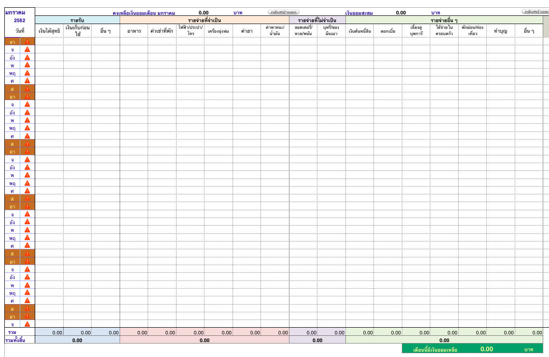The image size is (549, 357).
Task: Click the warning icon in the first อา row
Action: [x=27, y=41]
